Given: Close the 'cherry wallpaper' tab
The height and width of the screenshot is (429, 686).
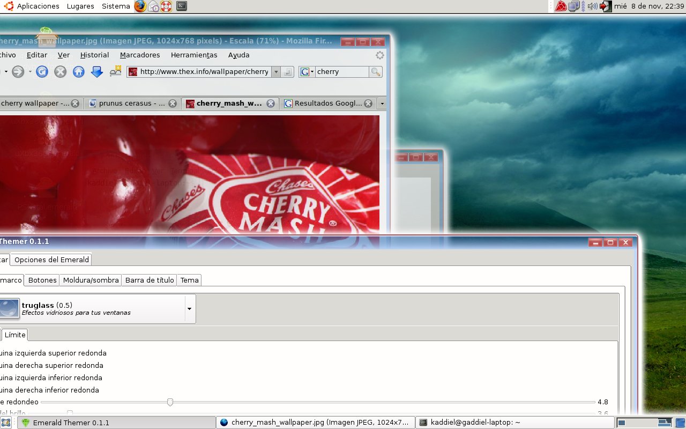Looking at the screenshot, I should click(x=75, y=103).
